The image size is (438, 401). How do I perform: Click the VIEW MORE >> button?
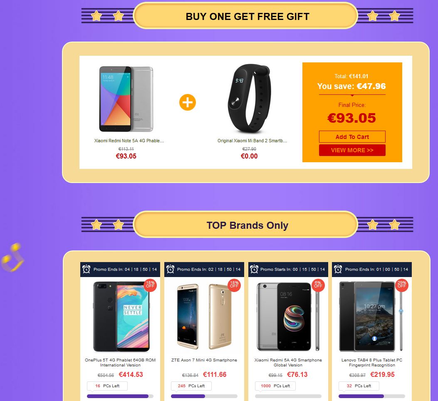pyautogui.click(x=352, y=150)
